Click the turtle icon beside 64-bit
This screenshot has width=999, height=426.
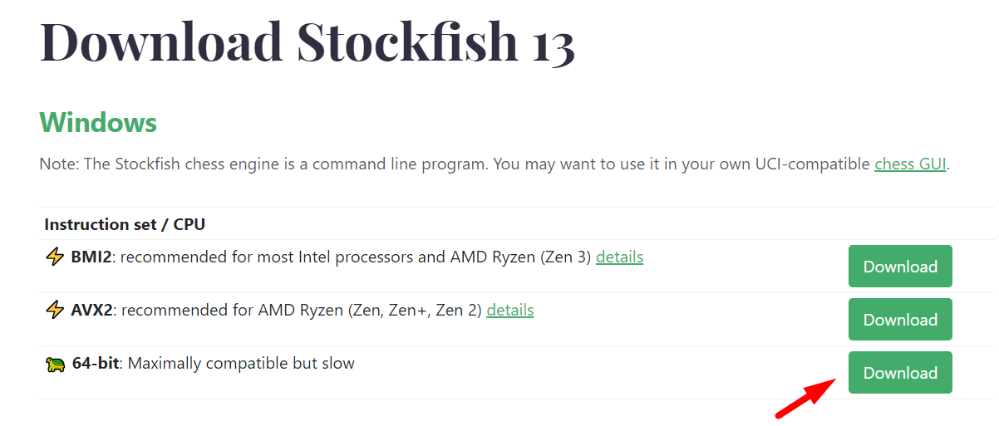[56, 364]
